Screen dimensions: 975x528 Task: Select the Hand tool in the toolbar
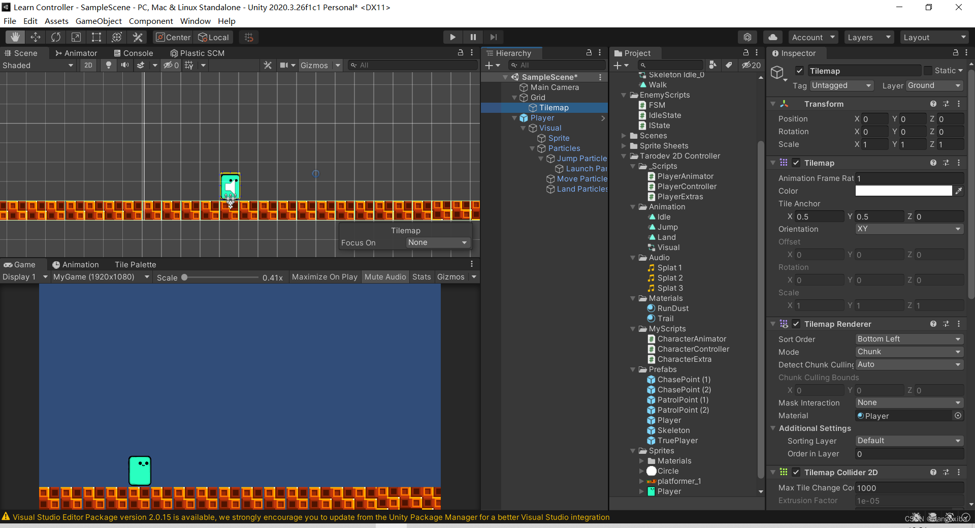point(15,37)
